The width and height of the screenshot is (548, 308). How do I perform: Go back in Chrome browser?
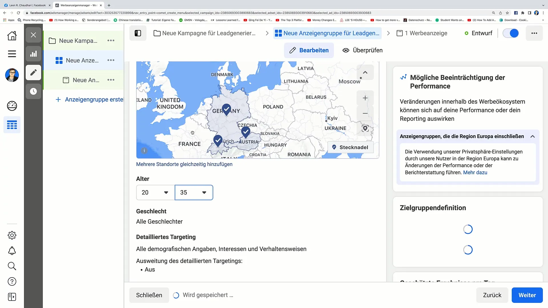(5, 13)
